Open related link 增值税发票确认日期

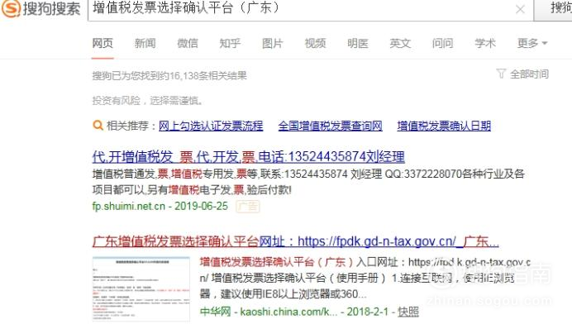point(444,126)
